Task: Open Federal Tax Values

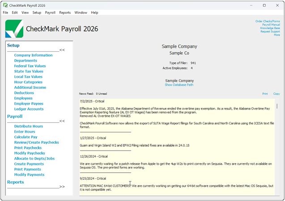Action: tap(30, 66)
